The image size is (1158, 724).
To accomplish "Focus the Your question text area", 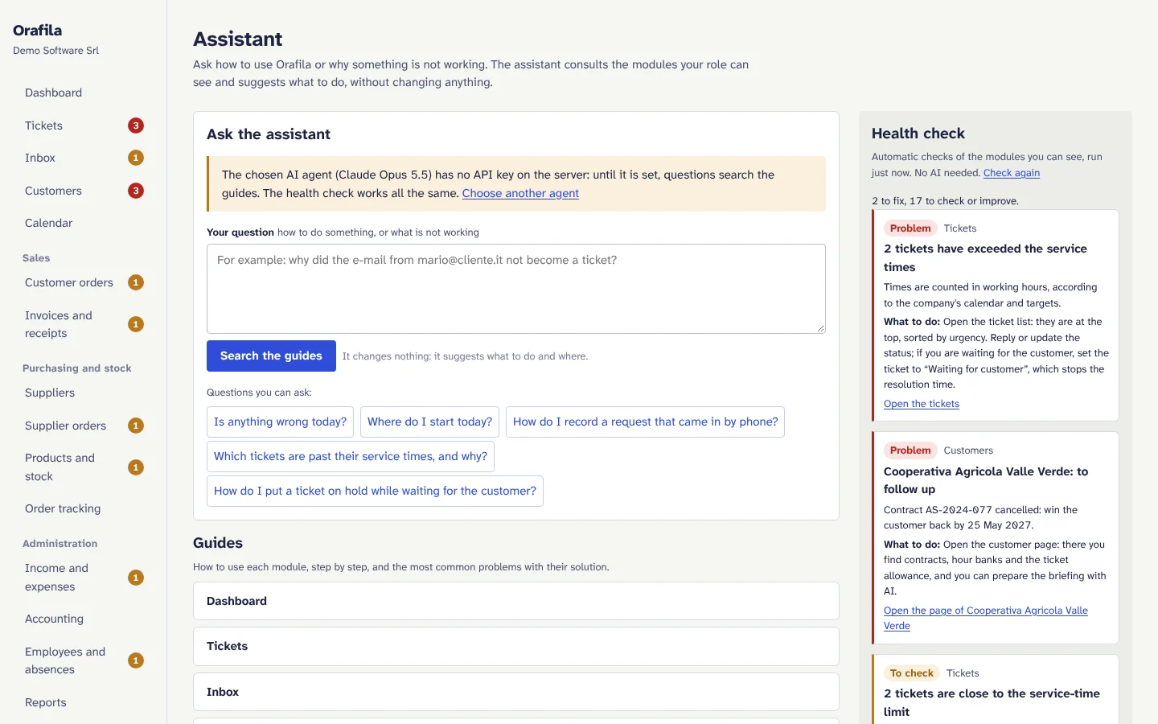I will 516,289.
